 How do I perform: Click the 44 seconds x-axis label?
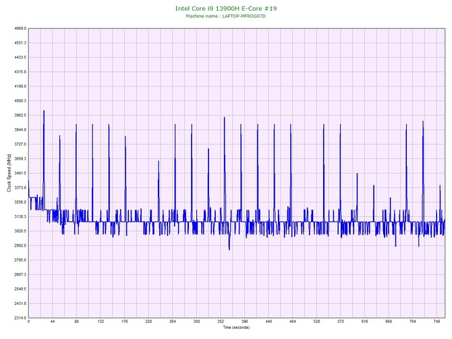click(52, 322)
